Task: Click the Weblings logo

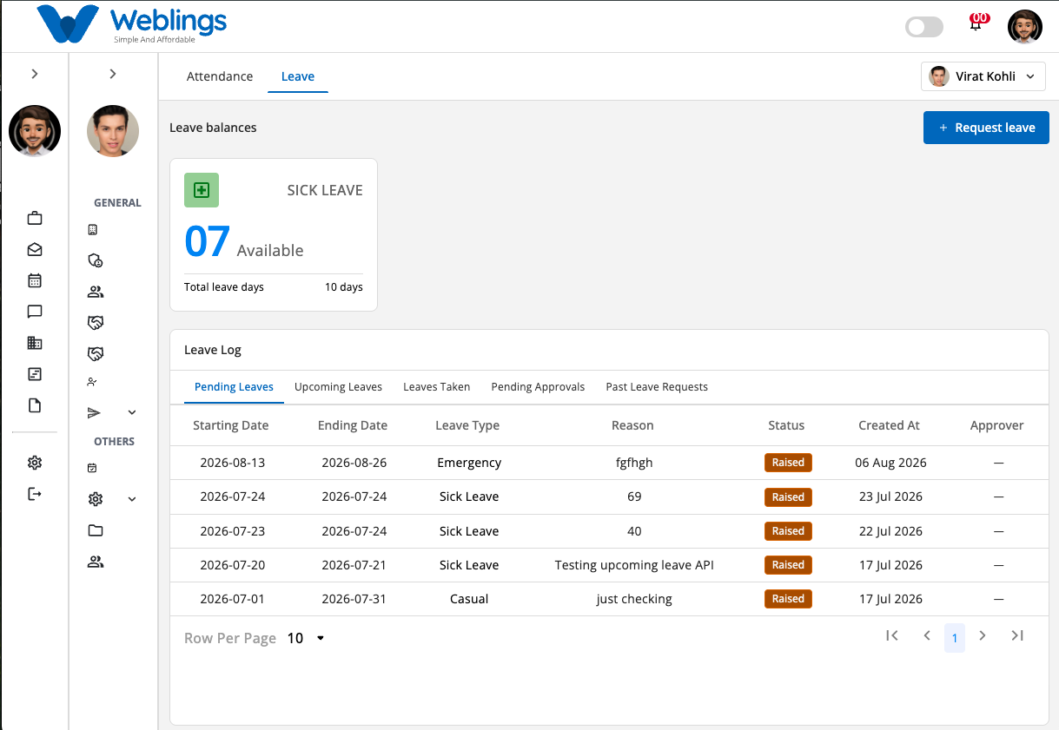Action: click(132, 23)
